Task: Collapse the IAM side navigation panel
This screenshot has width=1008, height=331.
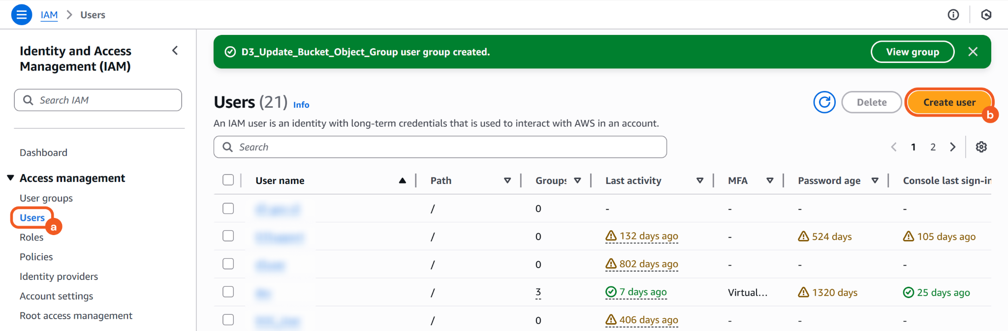Action: (175, 51)
